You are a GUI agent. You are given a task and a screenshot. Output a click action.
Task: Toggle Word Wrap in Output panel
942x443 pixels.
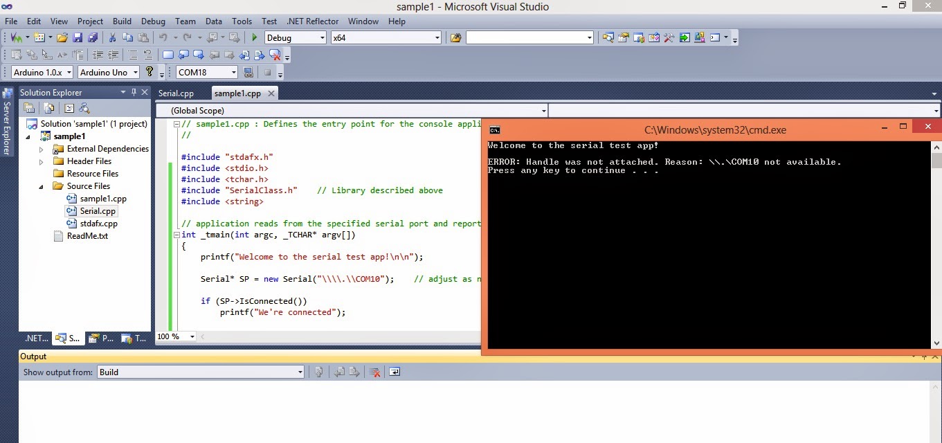(395, 372)
